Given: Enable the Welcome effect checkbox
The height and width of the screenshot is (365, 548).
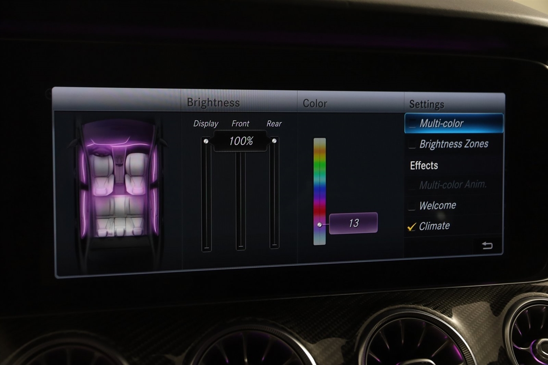Looking at the screenshot, I should [412, 206].
